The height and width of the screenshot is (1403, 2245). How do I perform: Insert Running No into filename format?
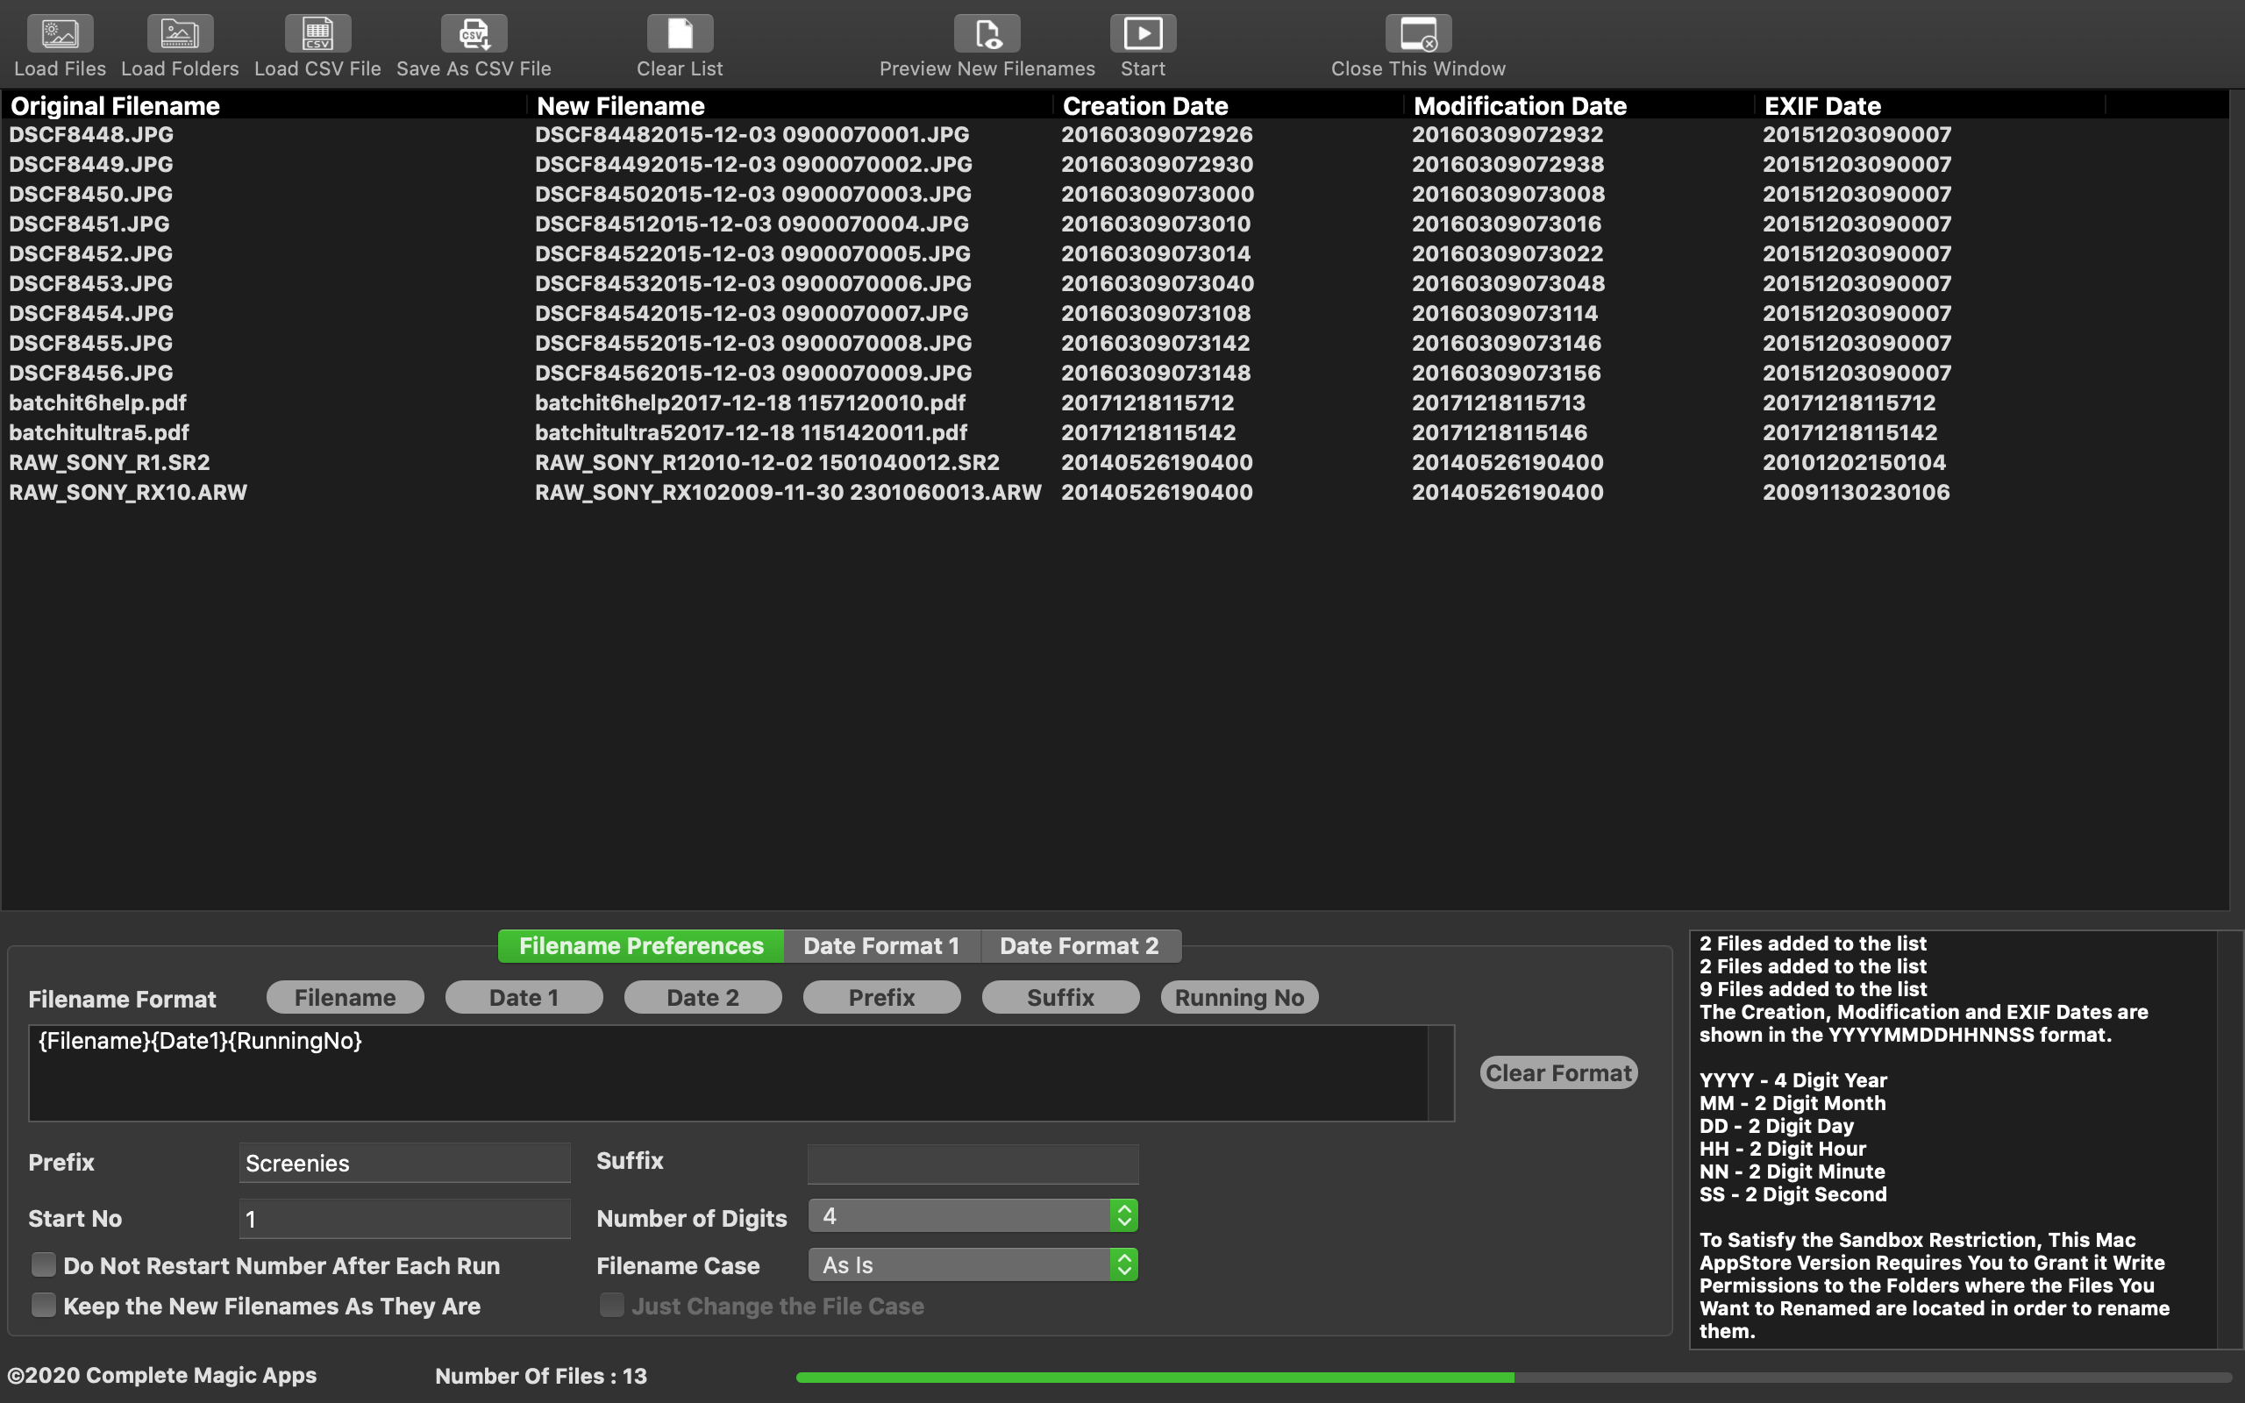click(1238, 997)
